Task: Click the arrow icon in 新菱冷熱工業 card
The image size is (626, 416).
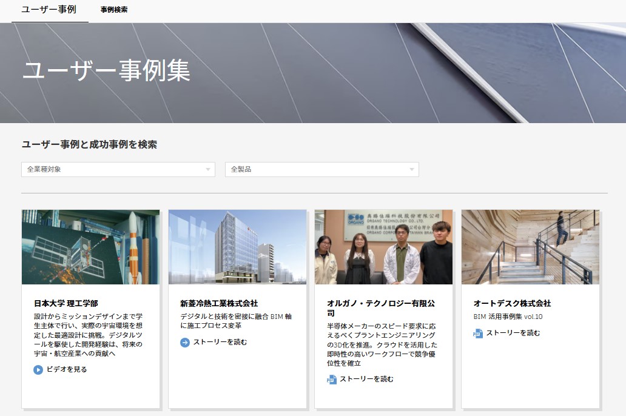Action: click(185, 343)
